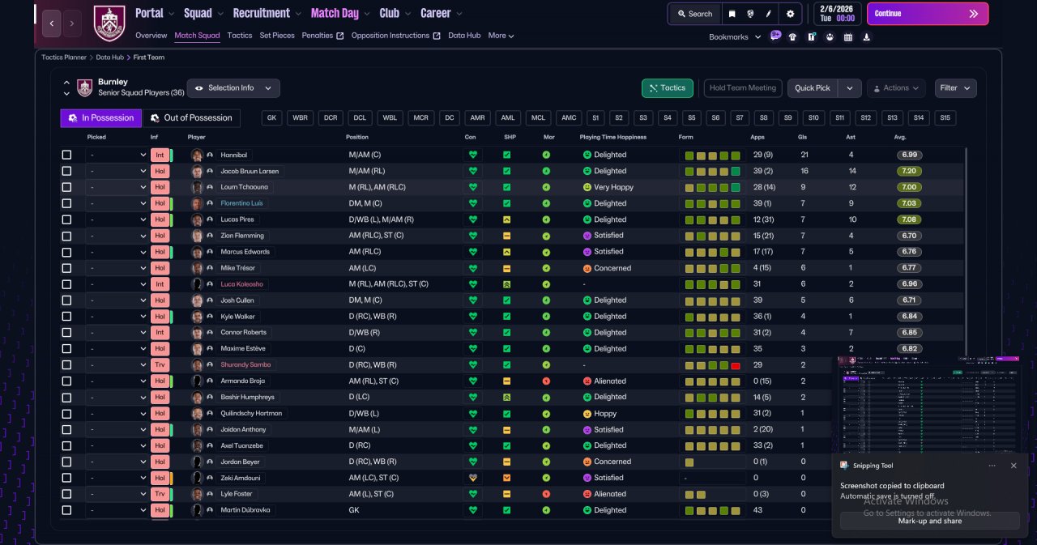The width and height of the screenshot is (1037, 545).
Task: Go back with the left arrow button
Action: tap(51, 23)
